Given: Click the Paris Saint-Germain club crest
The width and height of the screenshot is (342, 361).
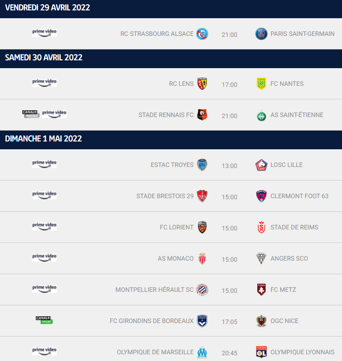Looking at the screenshot, I should click(x=261, y=34).
